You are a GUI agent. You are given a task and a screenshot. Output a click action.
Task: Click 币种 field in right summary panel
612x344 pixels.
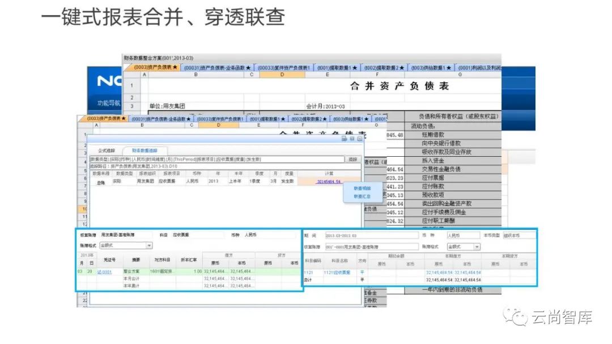463,236
